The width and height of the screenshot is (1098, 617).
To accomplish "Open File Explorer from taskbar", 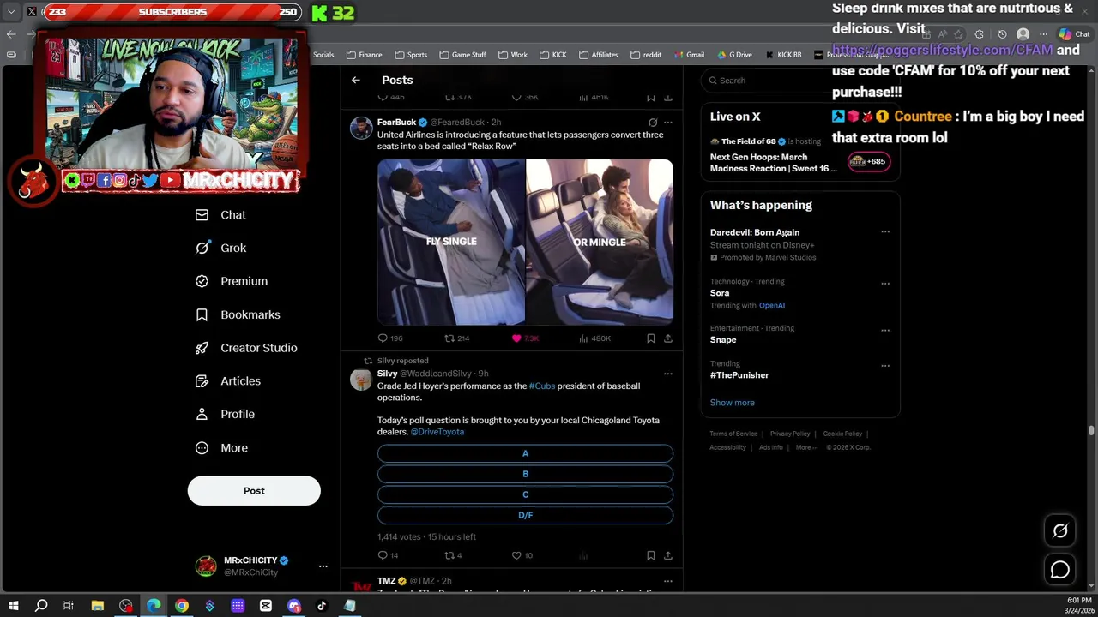I will pyautogui.click(x=98, y=606).
